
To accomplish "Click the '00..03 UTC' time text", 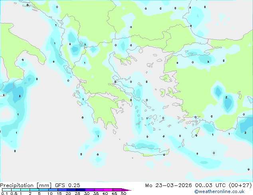I will click(x=210, y=185).
